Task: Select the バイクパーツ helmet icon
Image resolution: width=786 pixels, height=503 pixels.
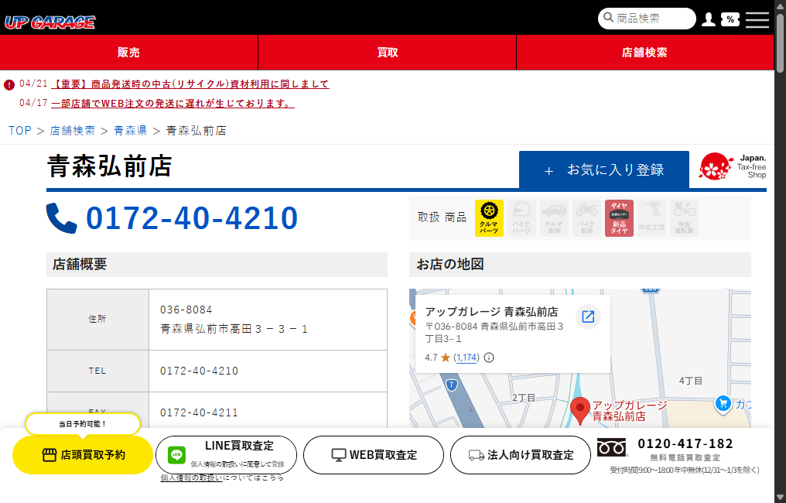Action: (521, 218)
